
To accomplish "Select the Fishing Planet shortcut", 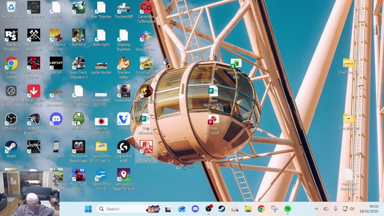I will [x=34, y=10].
